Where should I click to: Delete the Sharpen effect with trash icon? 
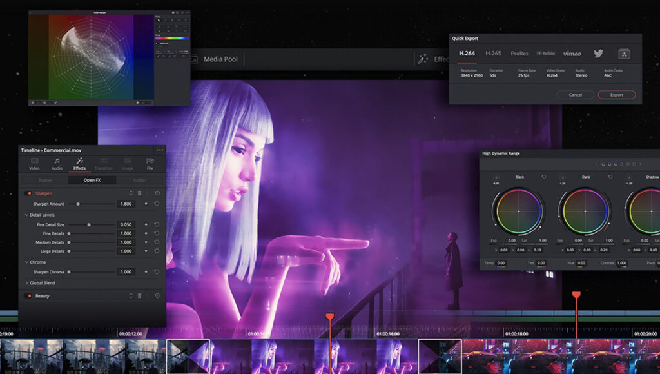tap(140, 193)
